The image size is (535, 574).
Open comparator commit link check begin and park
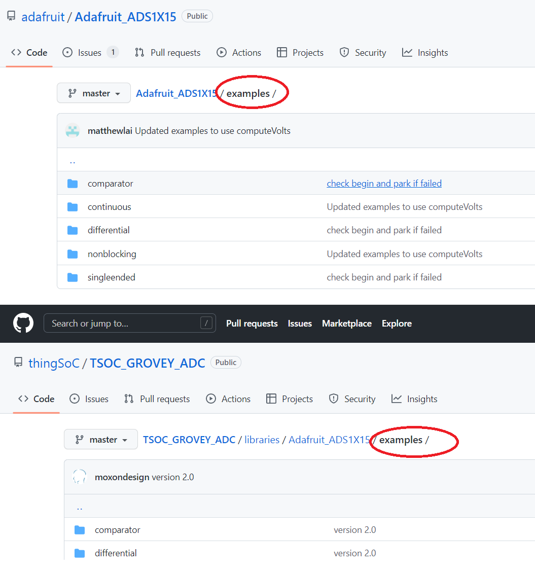(x=384, y=184)
